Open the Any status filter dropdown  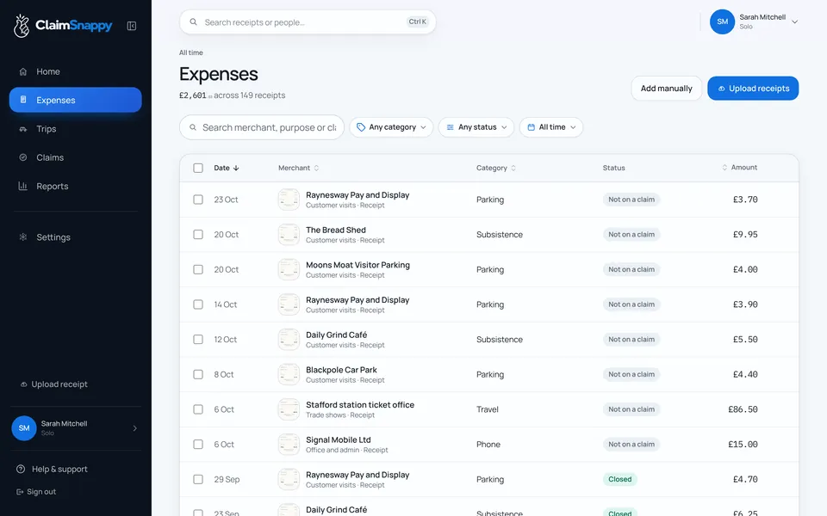pyautogui.click(x=476, y=127)
